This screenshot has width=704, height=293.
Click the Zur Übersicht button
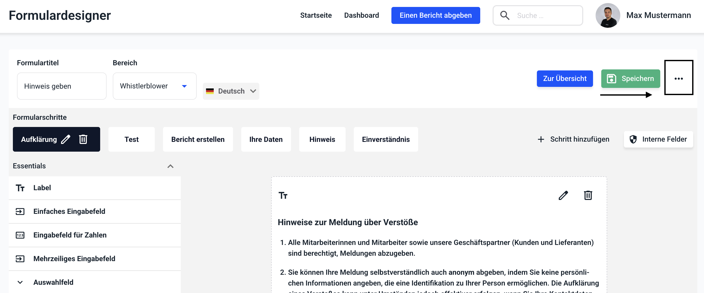pyautogui.click(x=564, y=78)
